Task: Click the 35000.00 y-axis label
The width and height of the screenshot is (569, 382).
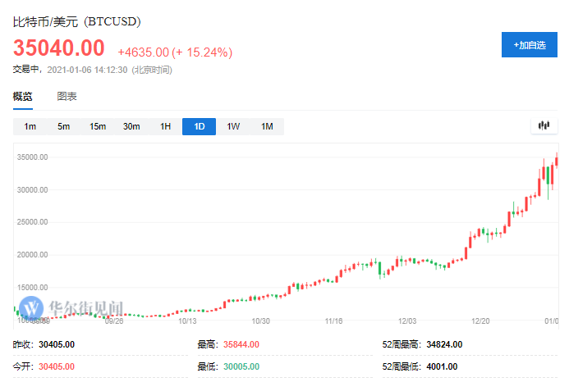Action: pos(32,157)
